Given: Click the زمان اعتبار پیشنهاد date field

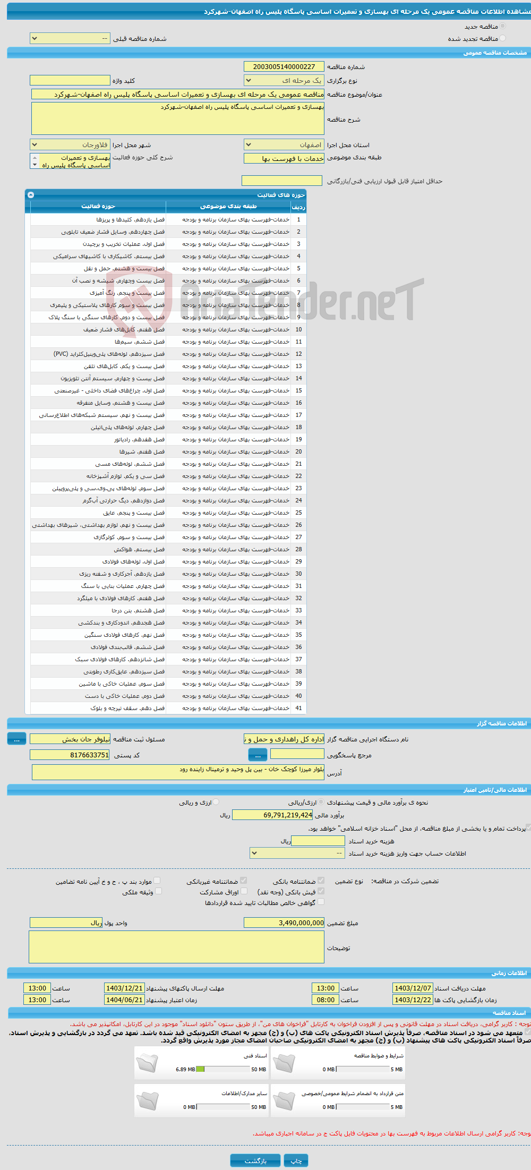Looking at the screenshot, I should click(x=124, y=1000).
